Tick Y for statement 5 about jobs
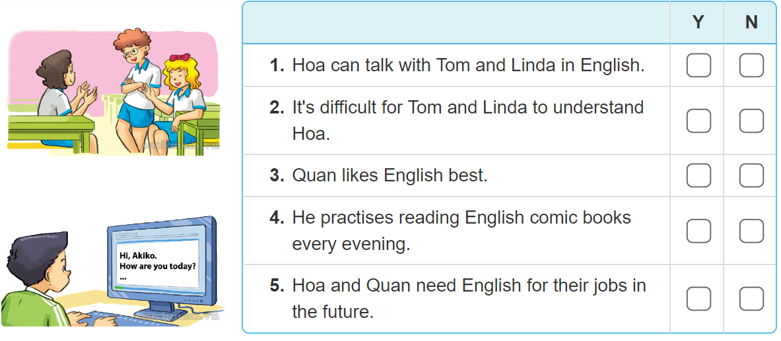This screenshot has height=341, width=781. [698, 299]
